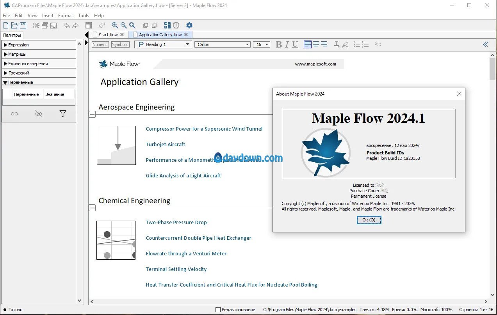This screenshot has width=497, height=315.
Task: Align text to the left
Action: click(308, 44)
